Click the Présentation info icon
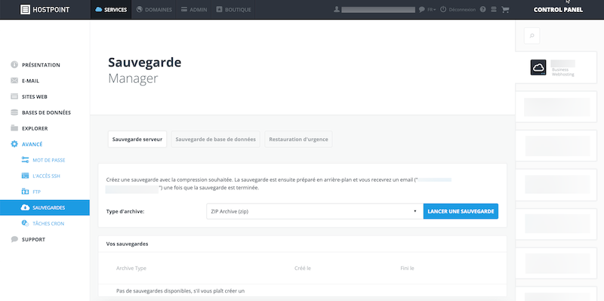 (x=14, y=65)
